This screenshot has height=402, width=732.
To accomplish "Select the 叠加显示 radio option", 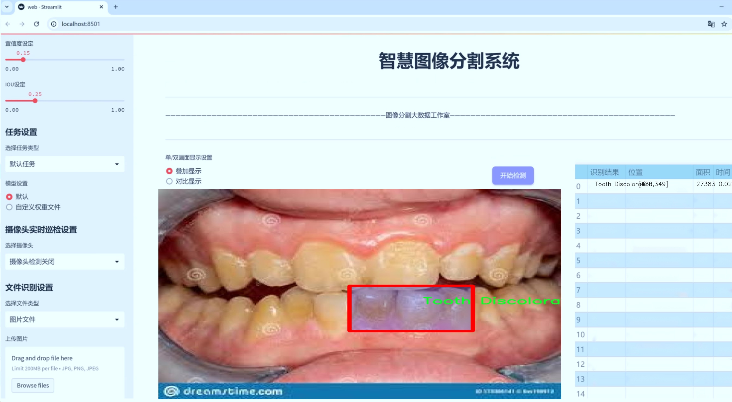I will coord(169,171).
